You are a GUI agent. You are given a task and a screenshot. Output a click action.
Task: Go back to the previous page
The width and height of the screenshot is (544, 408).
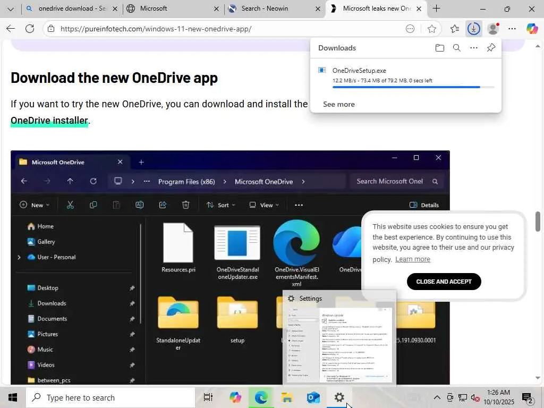point(11,29)
